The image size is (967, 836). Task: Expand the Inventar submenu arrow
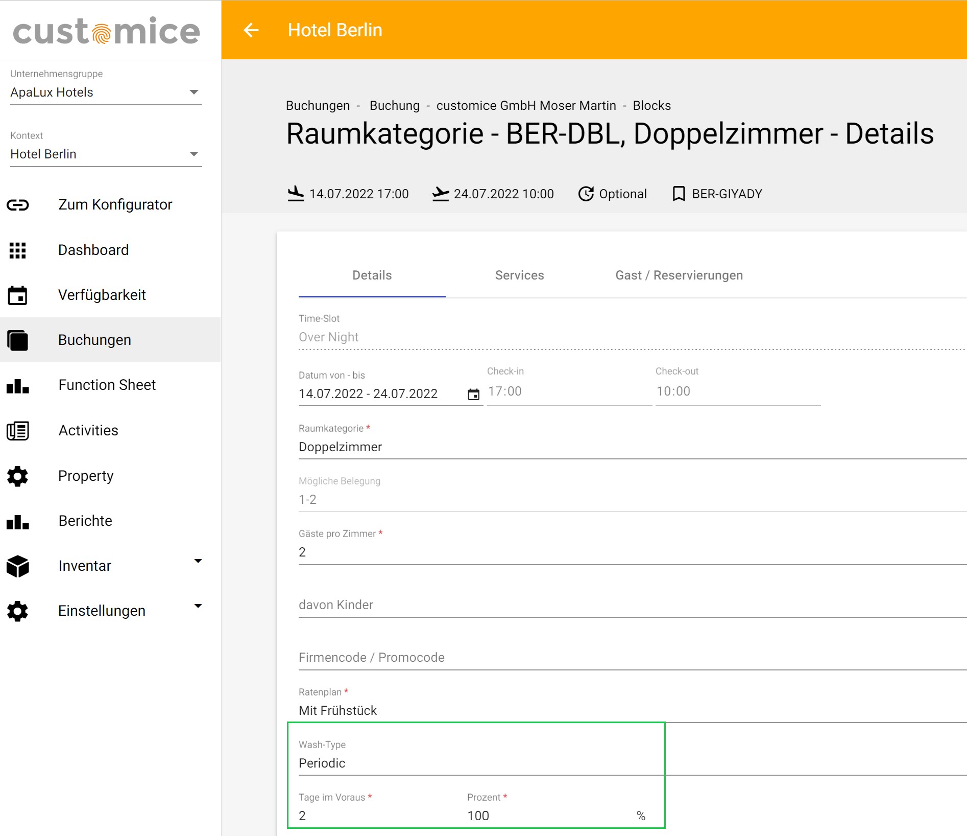click(x=198, y=561)
